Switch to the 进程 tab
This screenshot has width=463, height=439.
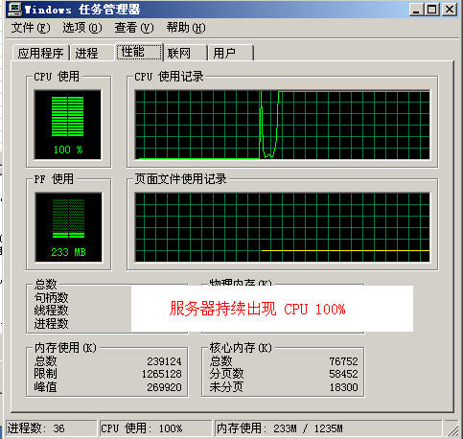(x=92, y=53)
